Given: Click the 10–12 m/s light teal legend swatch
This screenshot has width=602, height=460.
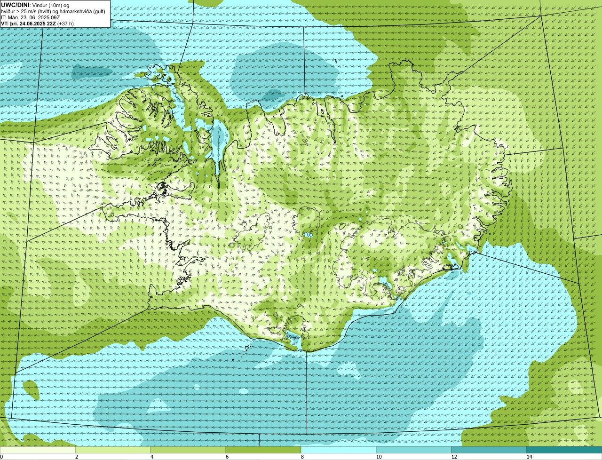Looking at the screenshot, I should [414, 450].
